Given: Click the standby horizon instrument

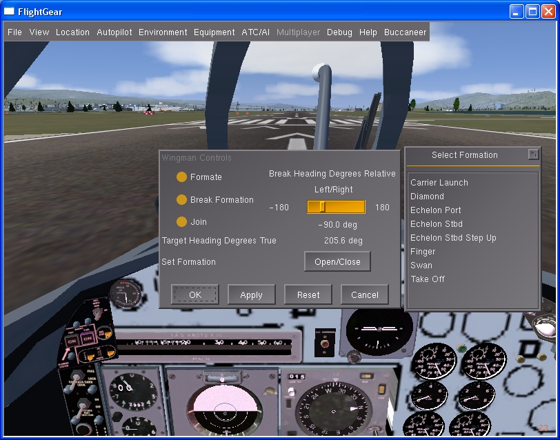Looking at the screenshot, I should [x=379, y=331].
